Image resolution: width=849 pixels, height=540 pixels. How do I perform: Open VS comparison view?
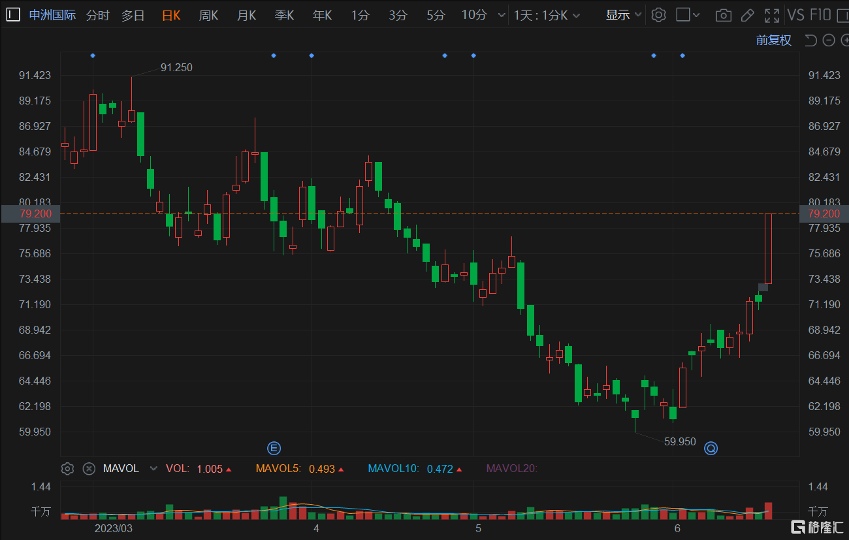click(795, 15)
